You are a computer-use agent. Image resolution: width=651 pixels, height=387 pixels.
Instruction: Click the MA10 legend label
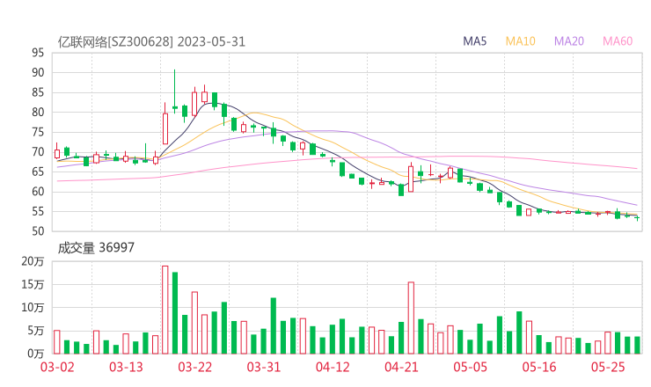pyautogui.click(x=520, y=41)
